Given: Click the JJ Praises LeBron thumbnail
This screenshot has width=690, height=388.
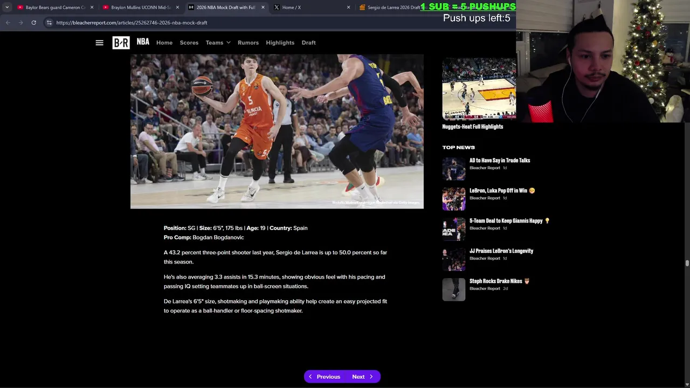Looking at the screenshot, I should click(x=454, y=259).
